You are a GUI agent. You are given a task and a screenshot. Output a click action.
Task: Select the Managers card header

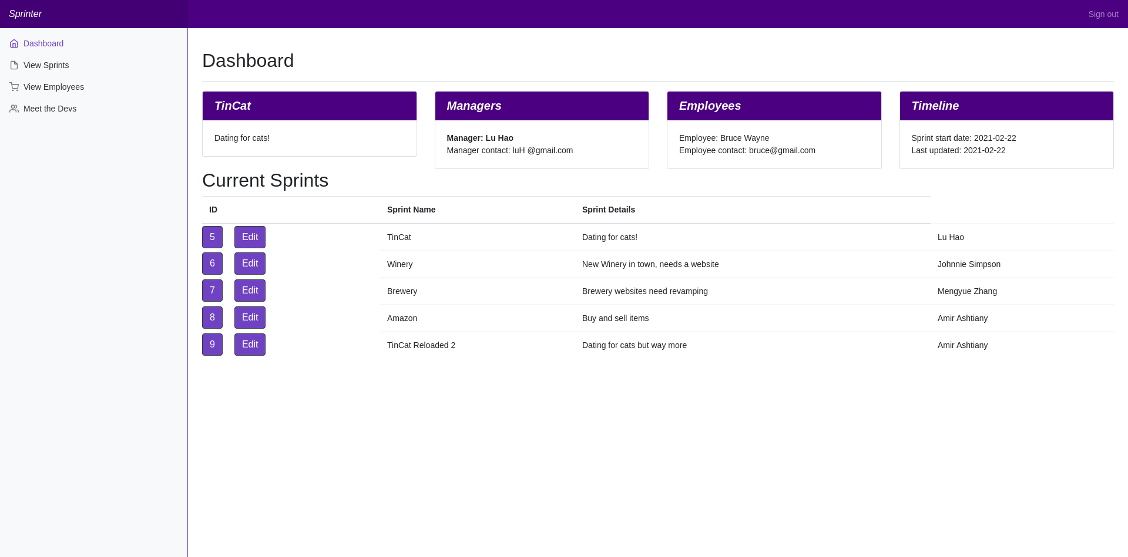[x=542, y=106]
